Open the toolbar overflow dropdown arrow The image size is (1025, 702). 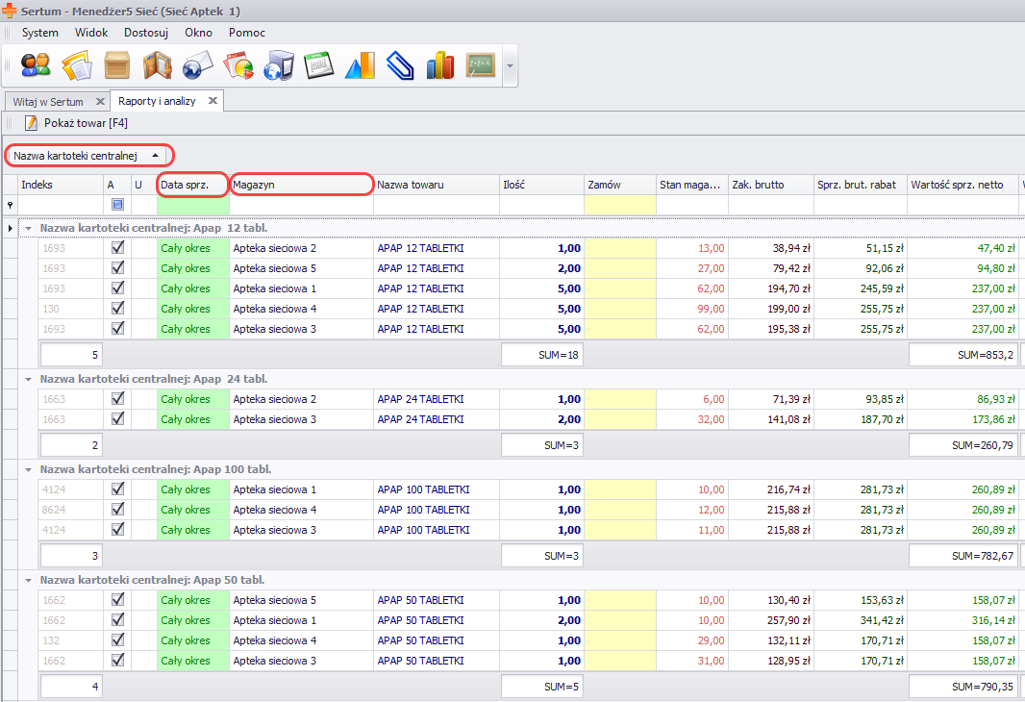510,66
